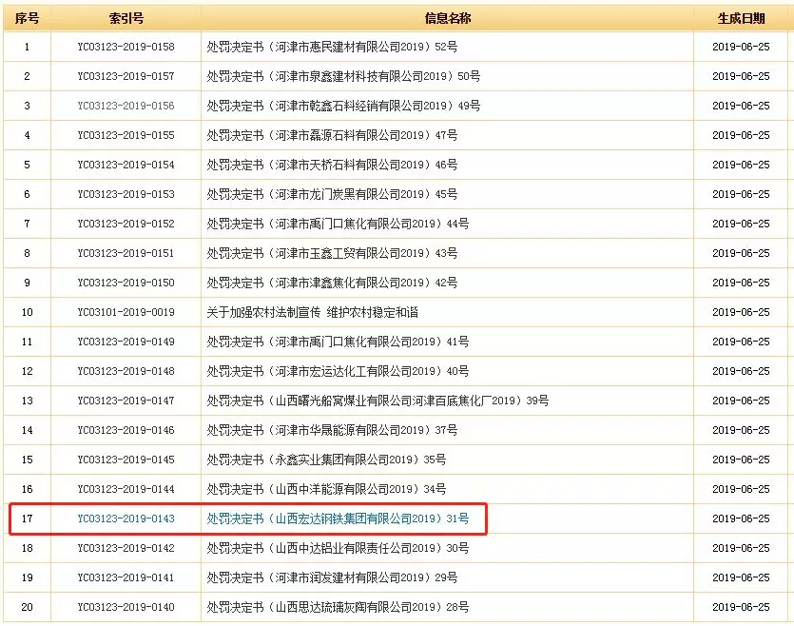Screen dimensions: 794x626
Task: Click index number YC03123-2019-0146
Action: (126, 429)
